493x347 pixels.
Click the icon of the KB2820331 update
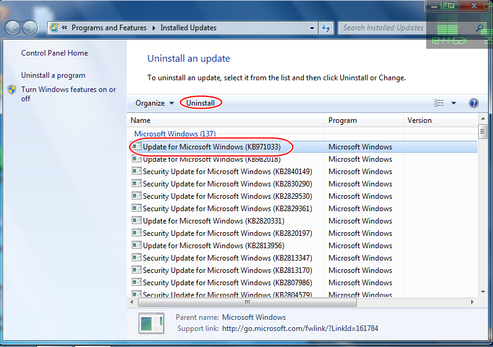[137, 220]
